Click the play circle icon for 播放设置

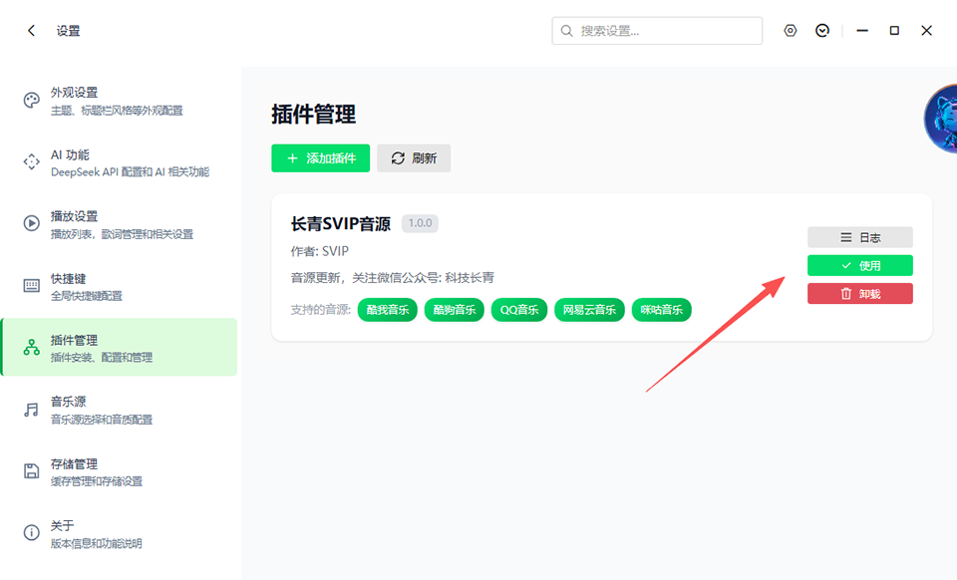31,224
